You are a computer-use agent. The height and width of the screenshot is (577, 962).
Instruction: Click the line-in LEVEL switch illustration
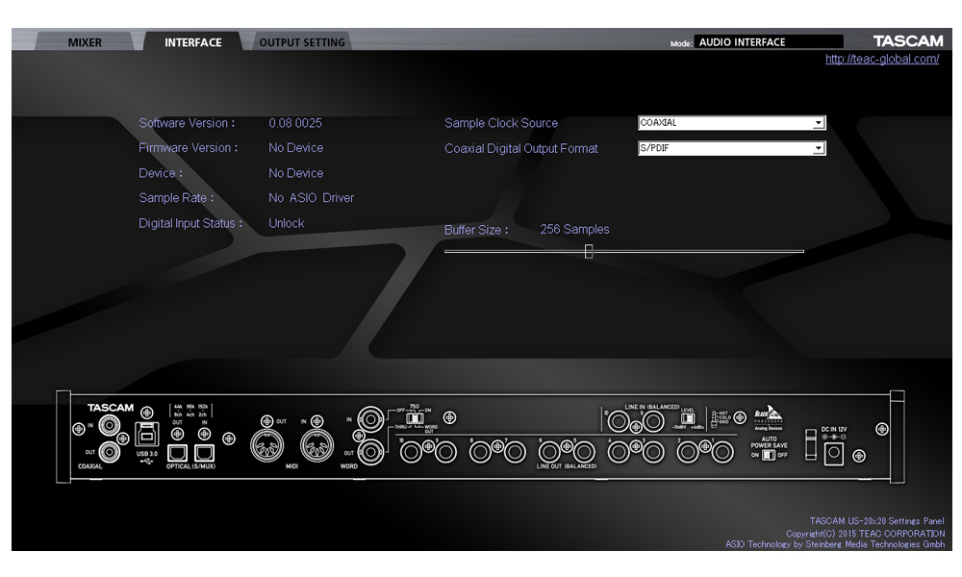coord(688,418)
